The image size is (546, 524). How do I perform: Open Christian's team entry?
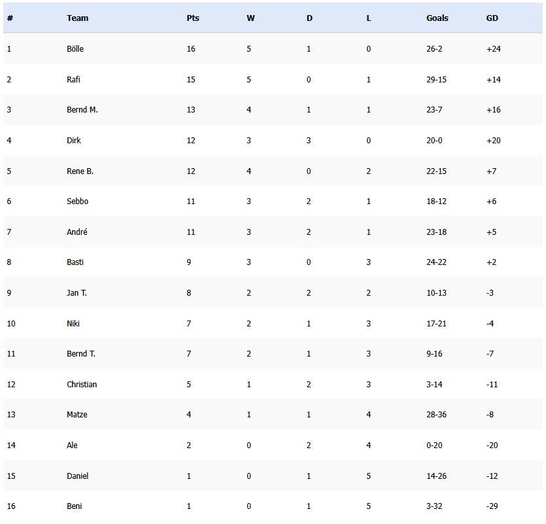pos(82,385)
